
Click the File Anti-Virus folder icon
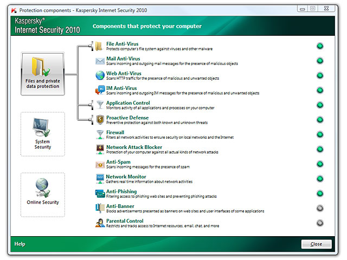pos(100,46)
